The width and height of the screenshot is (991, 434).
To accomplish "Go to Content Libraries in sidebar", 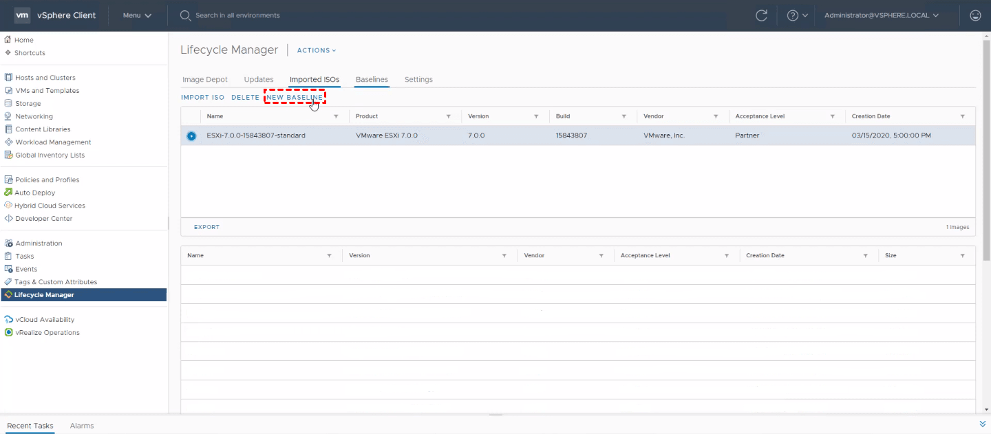I will tap(43, 129).
